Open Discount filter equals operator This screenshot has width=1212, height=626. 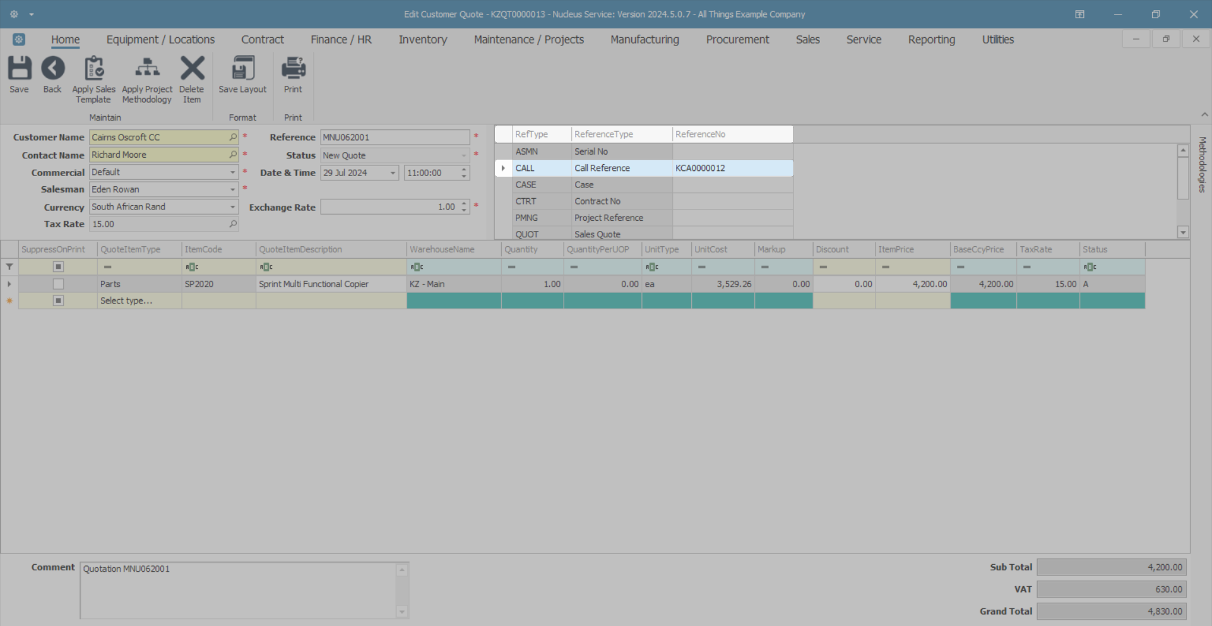tap(823, 267)
